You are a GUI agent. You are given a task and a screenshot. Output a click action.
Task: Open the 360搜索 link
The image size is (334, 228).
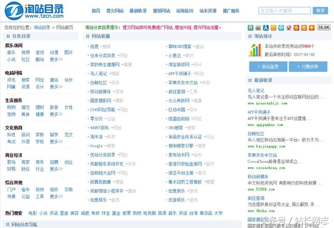(x=175, y=128)
